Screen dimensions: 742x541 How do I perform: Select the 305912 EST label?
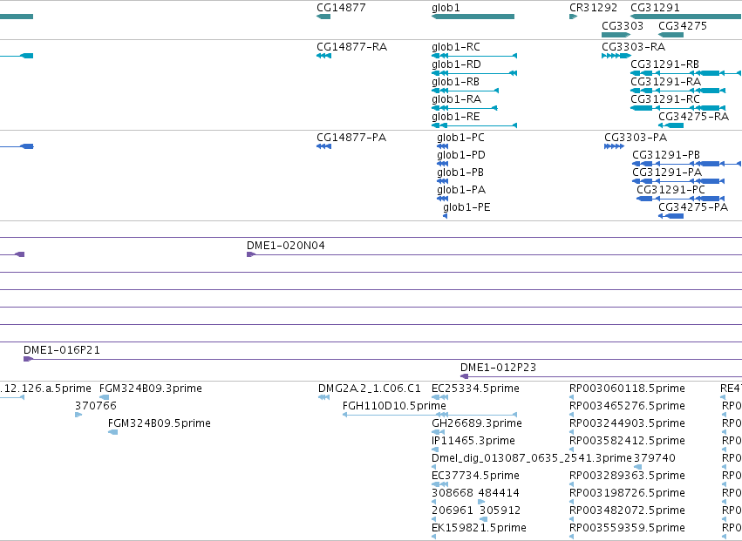pos(500,511)
